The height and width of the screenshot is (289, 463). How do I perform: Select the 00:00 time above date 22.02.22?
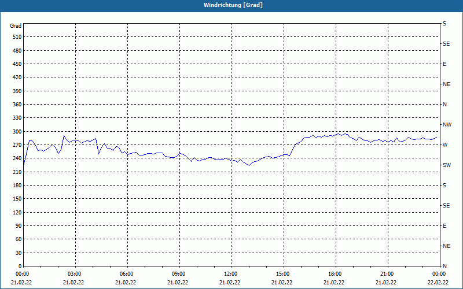click(x=439, y=274)
